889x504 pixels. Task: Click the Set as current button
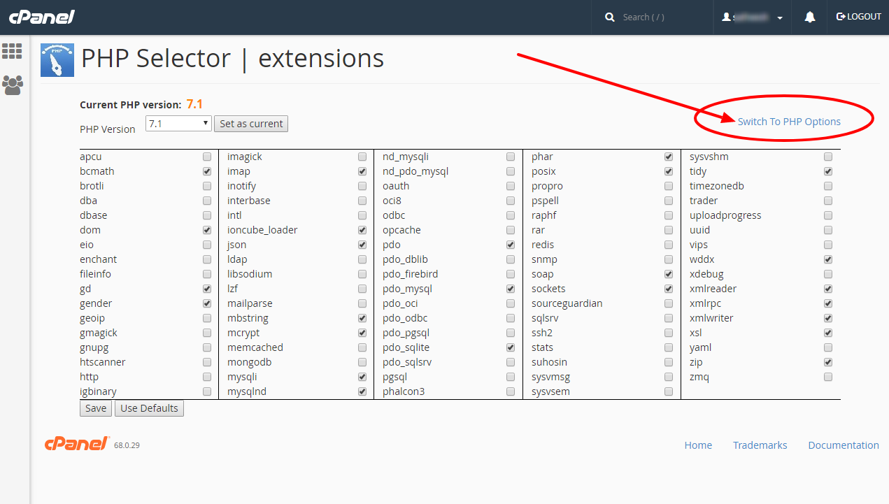(251, 124)
